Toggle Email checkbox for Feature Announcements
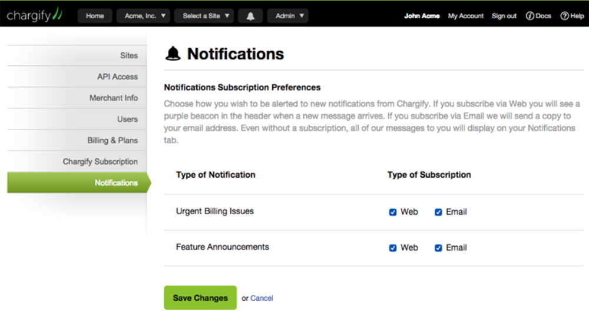 438,248
